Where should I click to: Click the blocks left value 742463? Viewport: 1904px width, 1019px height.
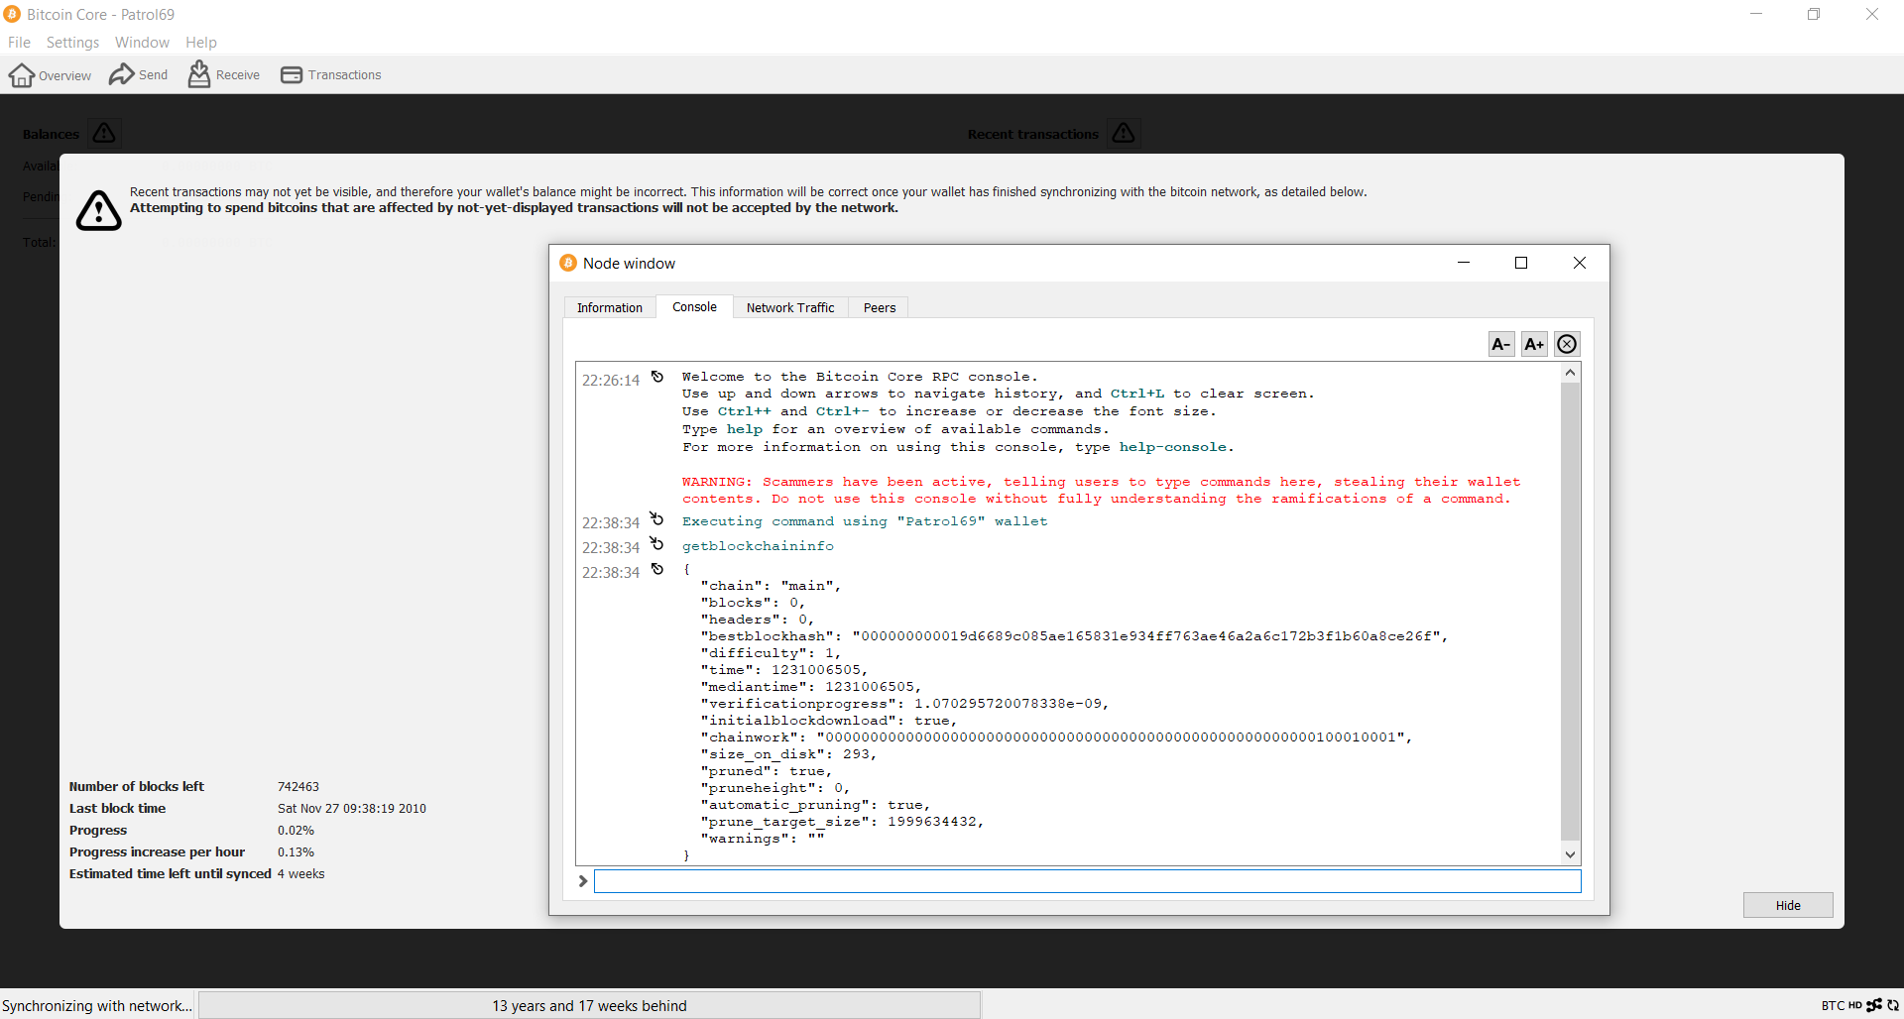(297, 787)
